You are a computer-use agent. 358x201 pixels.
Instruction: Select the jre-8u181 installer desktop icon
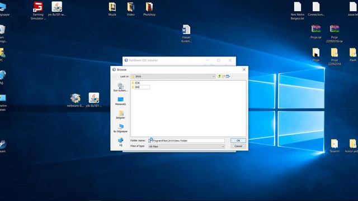[57, 9]
